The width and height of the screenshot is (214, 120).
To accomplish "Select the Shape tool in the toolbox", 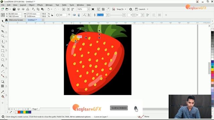I will 2,26.
